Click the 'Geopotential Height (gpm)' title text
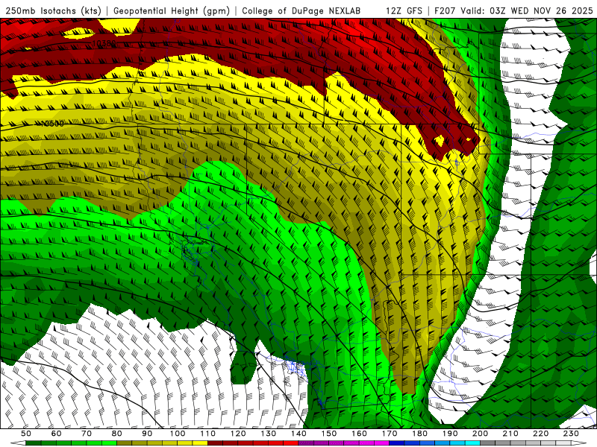 172,10
